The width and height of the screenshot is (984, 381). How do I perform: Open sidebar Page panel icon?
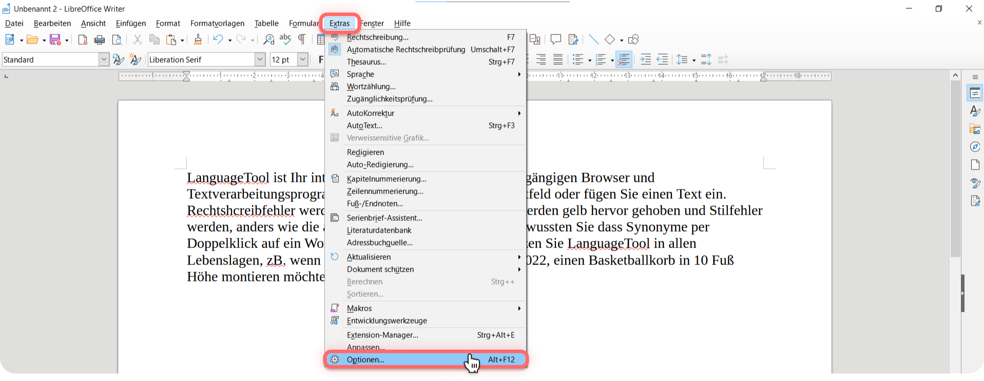(975, 165)
